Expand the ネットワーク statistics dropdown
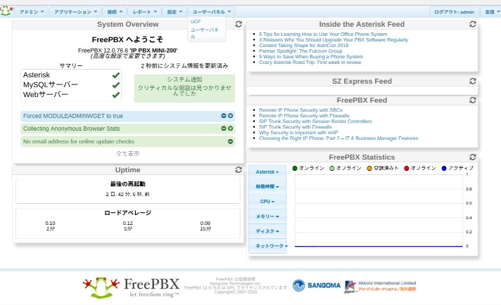Image resolution: width=501 pixels, height=305 pixels. point(267,246)
